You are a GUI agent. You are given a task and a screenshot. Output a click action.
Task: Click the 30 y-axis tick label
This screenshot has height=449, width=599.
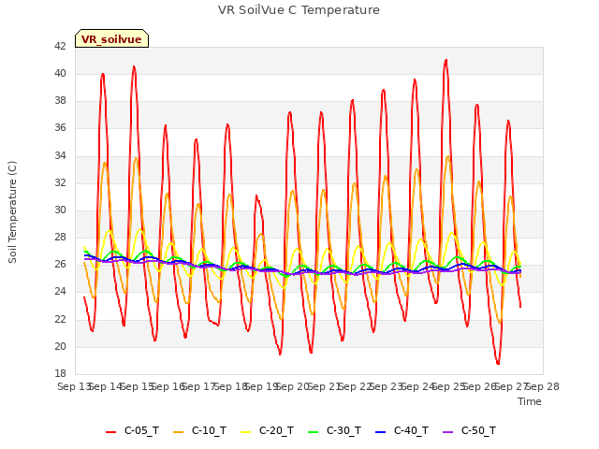tap(60, 210)
